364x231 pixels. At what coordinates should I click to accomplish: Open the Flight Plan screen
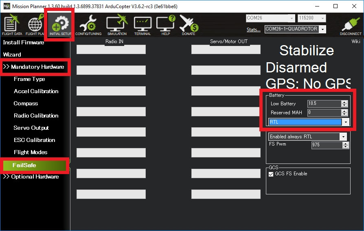point(35,25)
